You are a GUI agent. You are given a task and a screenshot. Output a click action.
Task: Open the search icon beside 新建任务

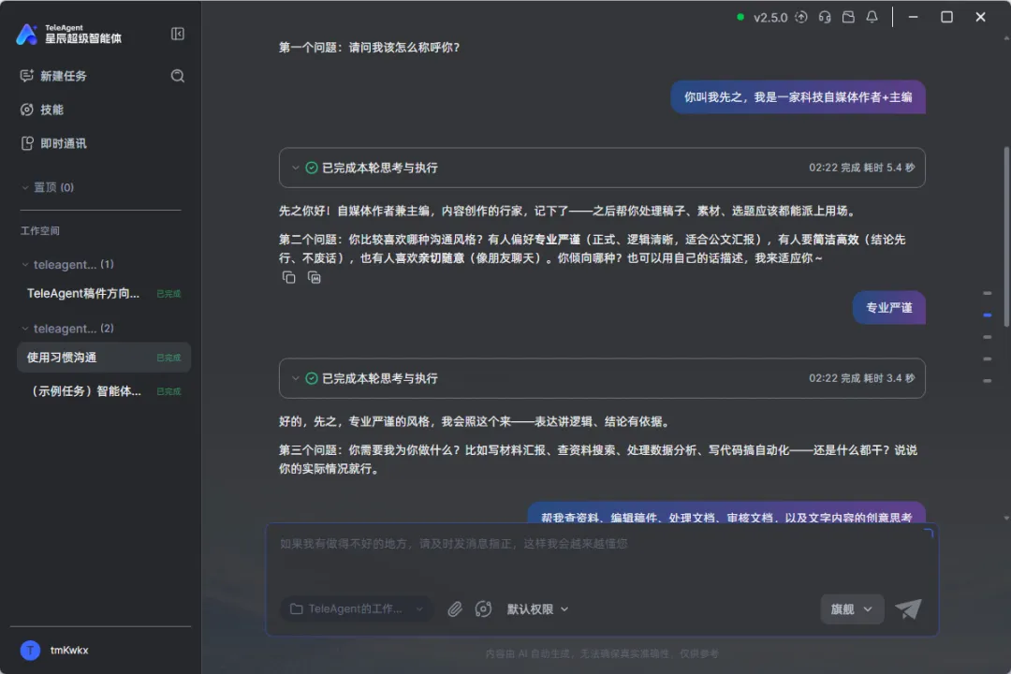(x=177, y=76)
